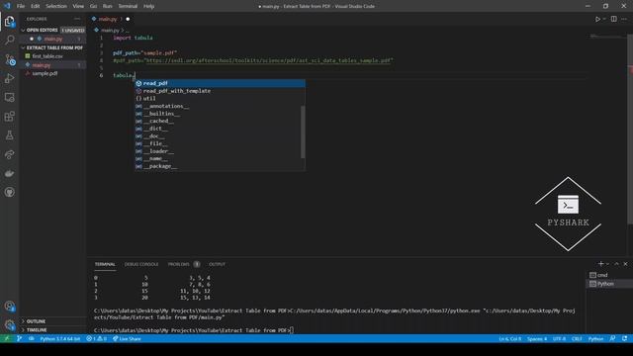Click the remote window indicator in status bar
This screenshot has width=633, height=356.
7,338
